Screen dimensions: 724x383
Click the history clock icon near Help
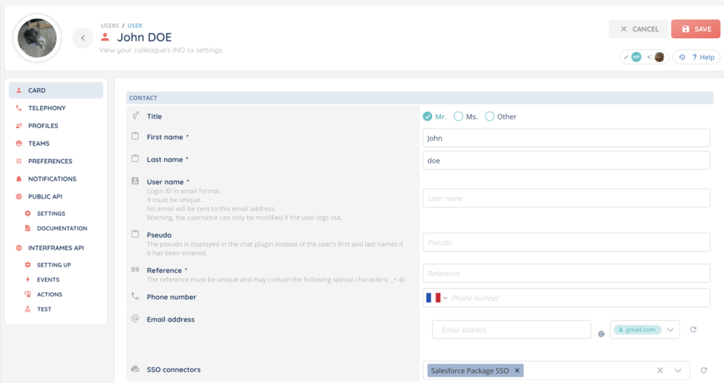682,57
